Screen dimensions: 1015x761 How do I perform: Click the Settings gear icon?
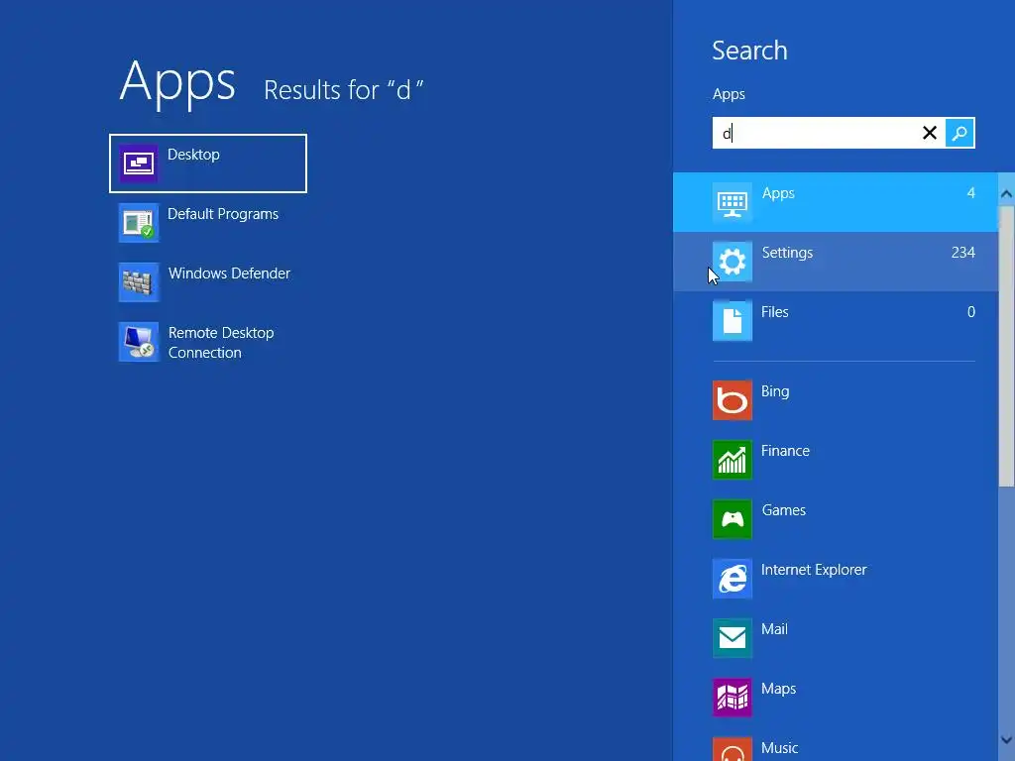pos(733,262)
